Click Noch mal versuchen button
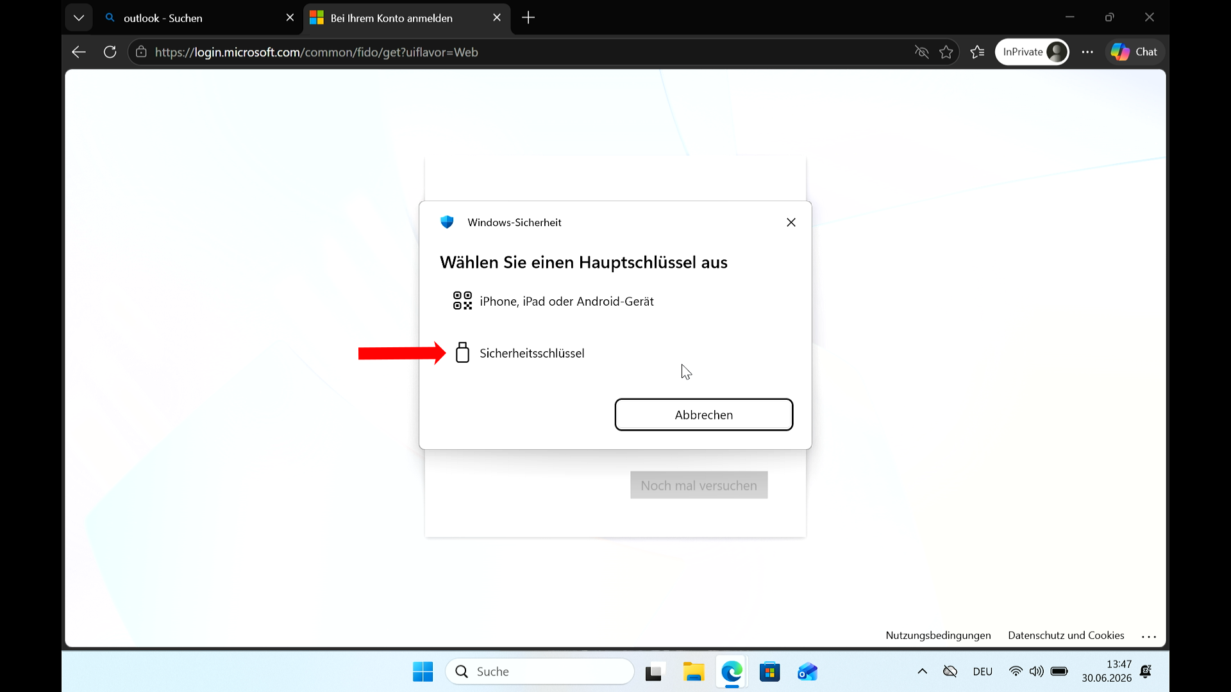 (699, 485)
